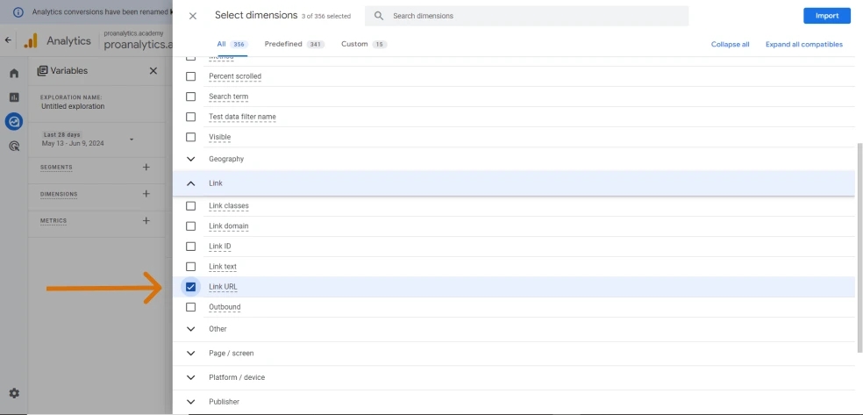Switch to the Predefined tab

pyautogui.click(x=295, y=44)
